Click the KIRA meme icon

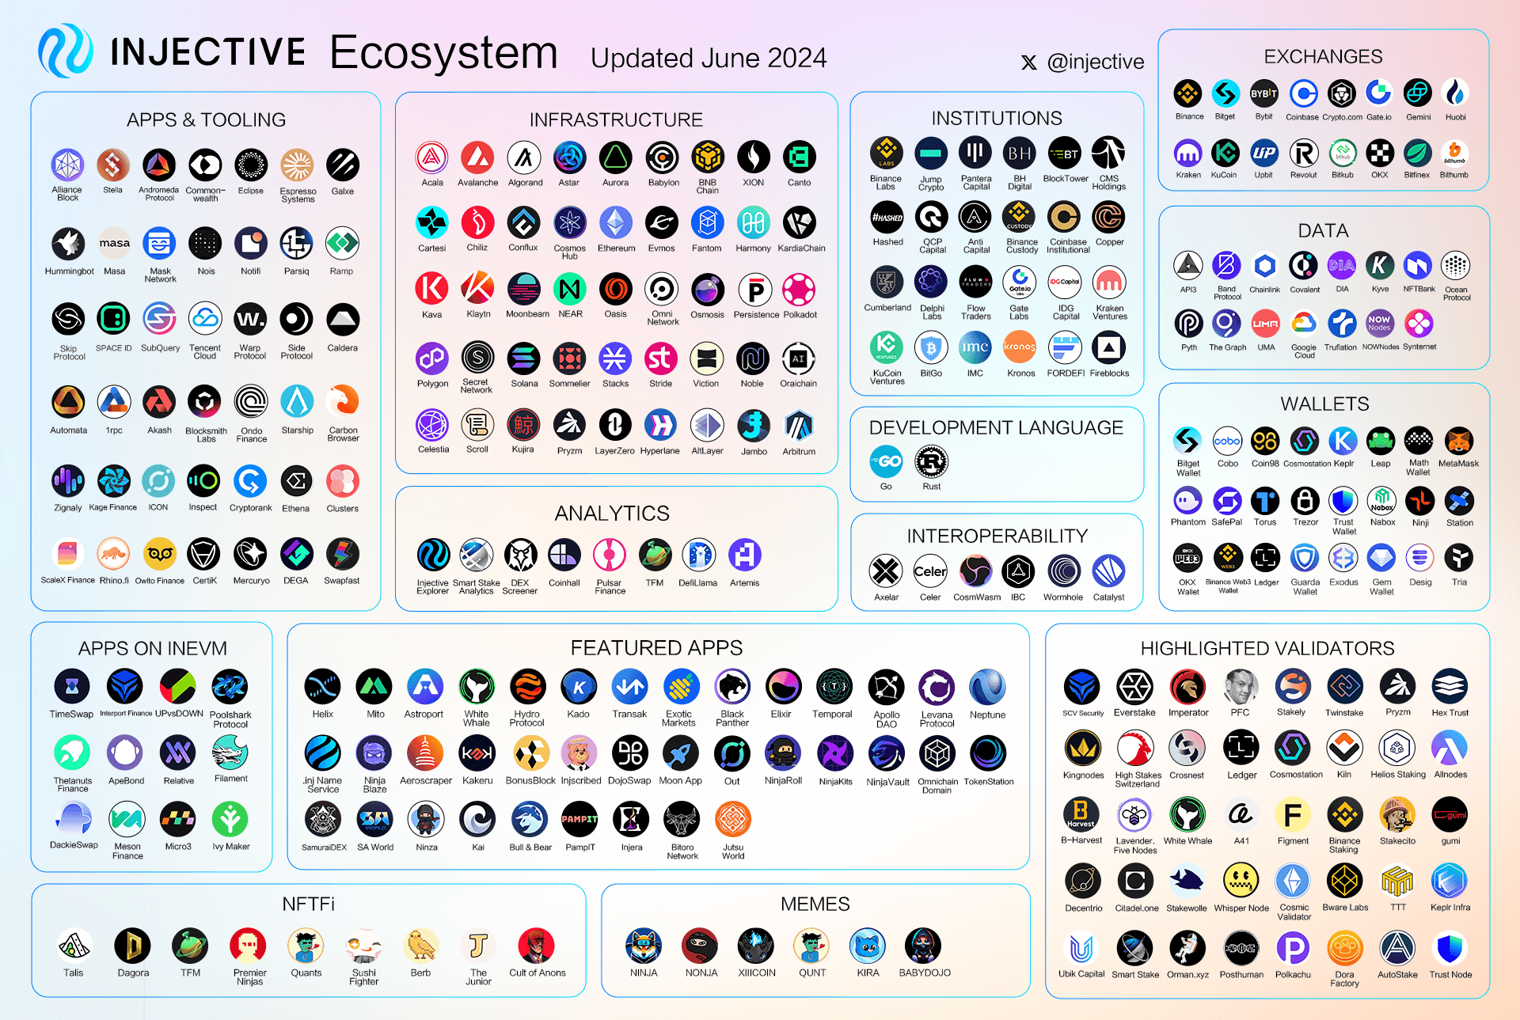coord(868,946)
